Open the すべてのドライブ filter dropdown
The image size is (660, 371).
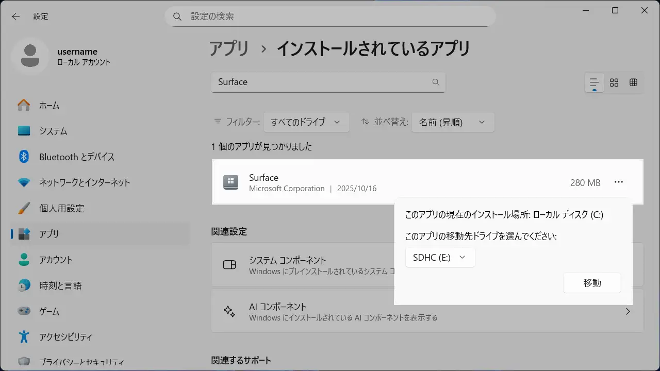coord(306,122)
